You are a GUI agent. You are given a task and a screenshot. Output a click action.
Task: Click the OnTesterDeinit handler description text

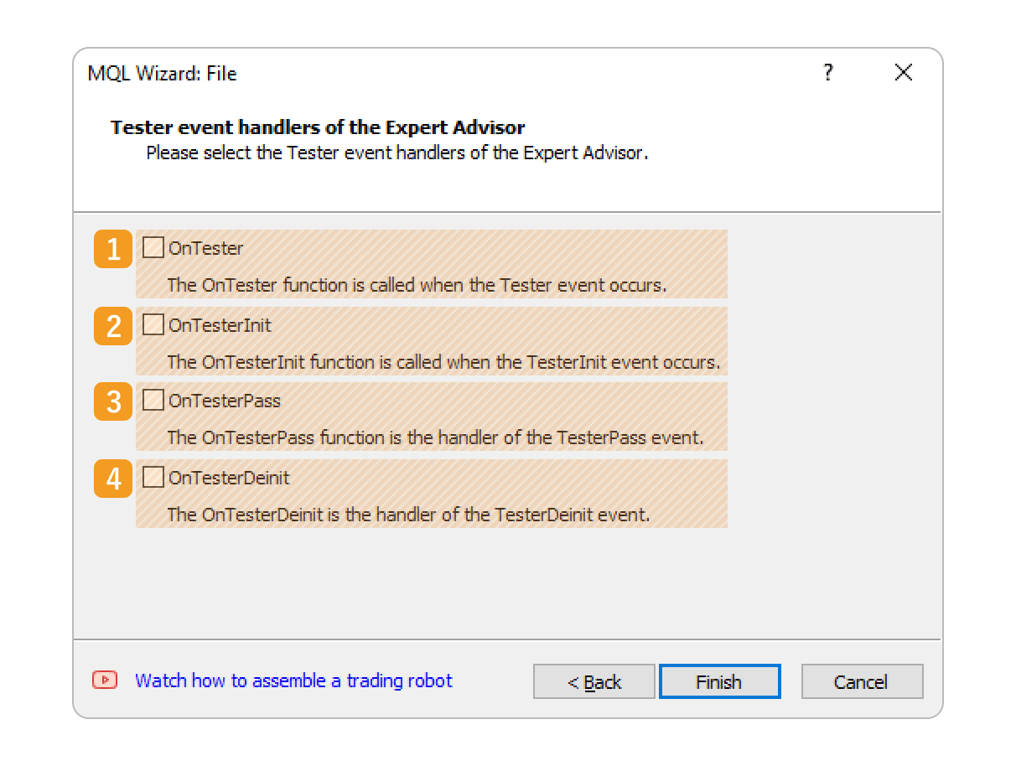point(408,515)
